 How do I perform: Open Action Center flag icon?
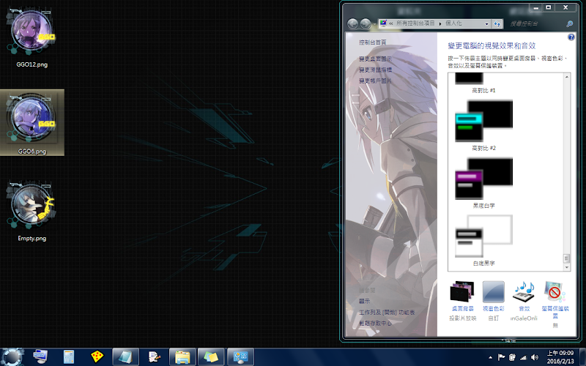501,357
